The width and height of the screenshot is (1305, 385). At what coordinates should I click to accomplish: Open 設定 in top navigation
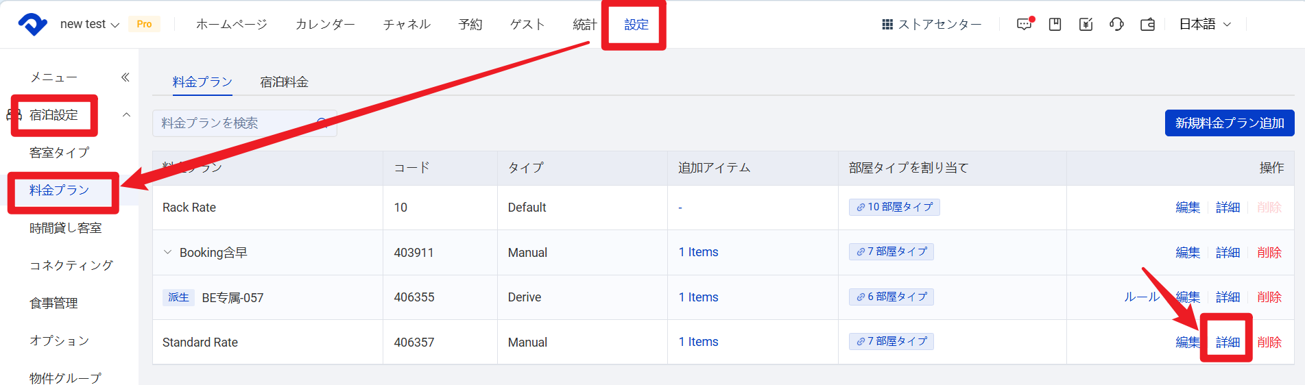636,24
